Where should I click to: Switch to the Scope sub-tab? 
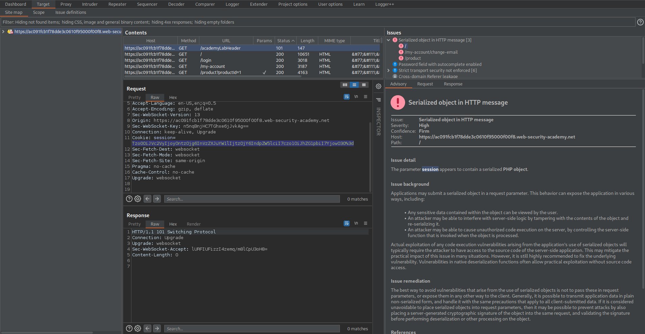[39, 12]
